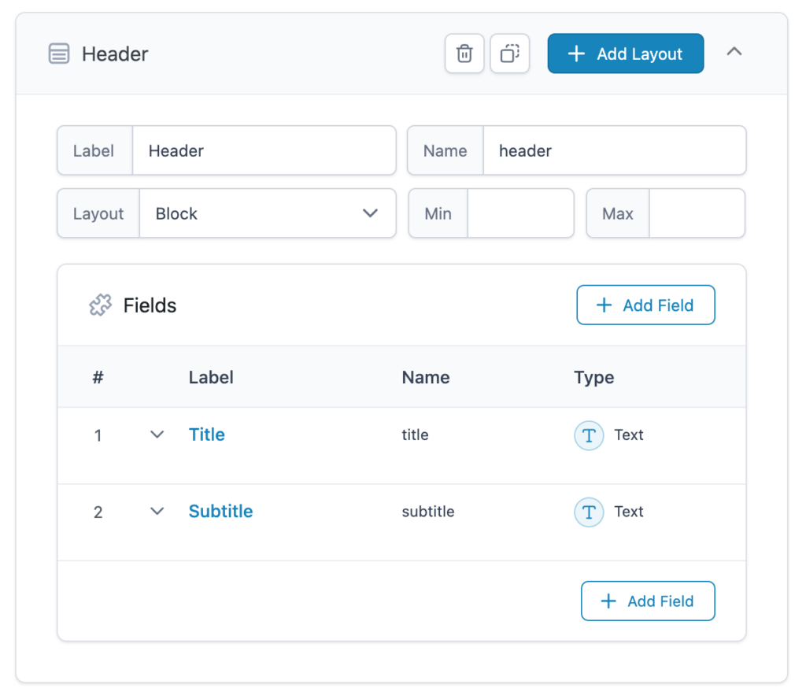Click the Label input containing Header
Viewport: 806px width, 699px height.
point(264,150)
